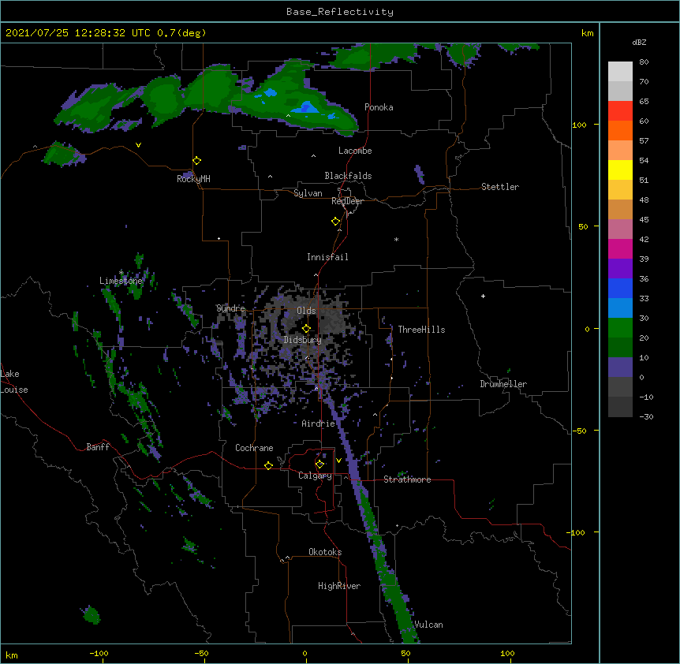Click the Calgary city label
This screenshot has height=664, width=680.
[315, 476]
